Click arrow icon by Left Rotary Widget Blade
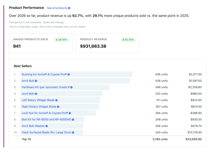The image size is (210, 154). click(57, 100)
